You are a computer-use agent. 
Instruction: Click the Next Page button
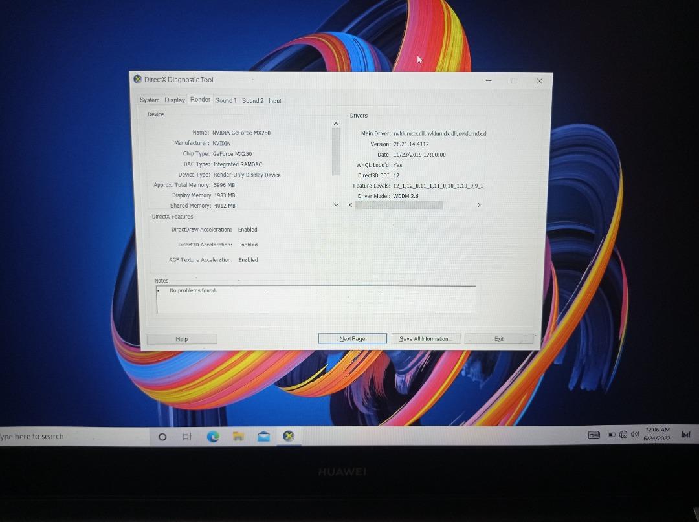[352, 338]
